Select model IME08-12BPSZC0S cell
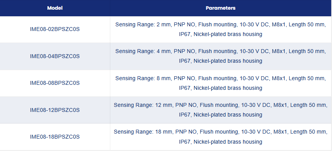Screen dimensions: 332x151 pos(55,110)
